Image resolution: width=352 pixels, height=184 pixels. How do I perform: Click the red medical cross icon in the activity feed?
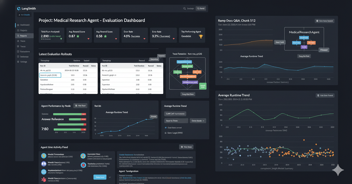[83, 165]
